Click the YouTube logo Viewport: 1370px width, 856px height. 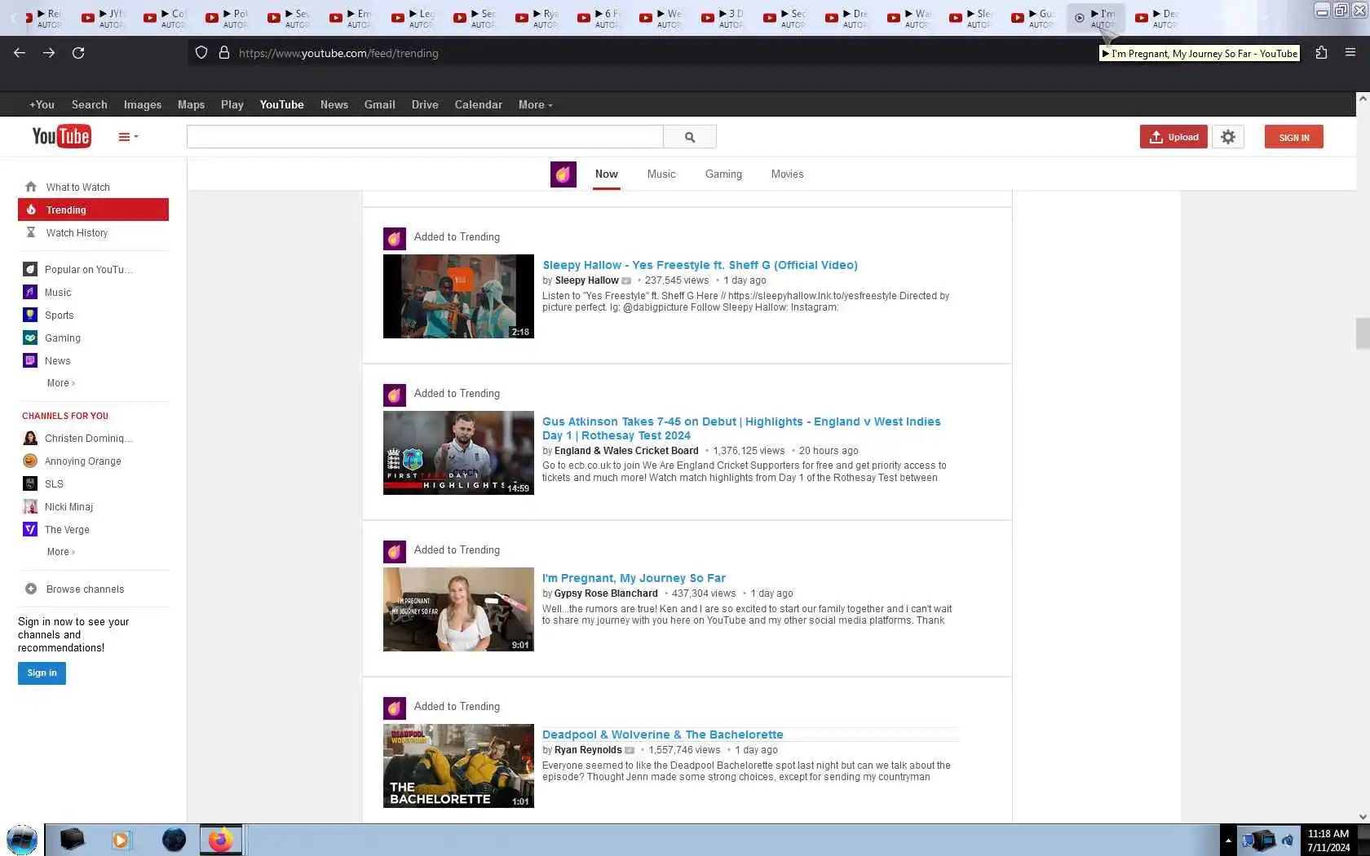pyautogui.click(x=61, y=136)
